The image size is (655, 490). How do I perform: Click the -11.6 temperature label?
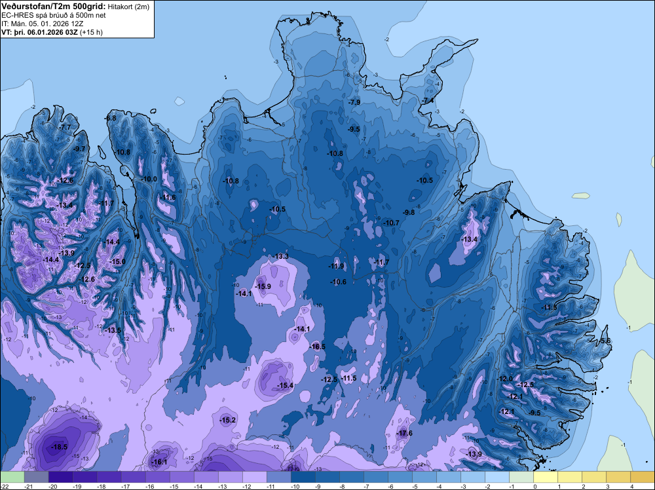pos(168,198)
